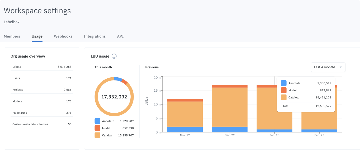Click the Model runs count 278
Image resolution: width=360 pixels, height=152 pixels.
click(69, 113)
